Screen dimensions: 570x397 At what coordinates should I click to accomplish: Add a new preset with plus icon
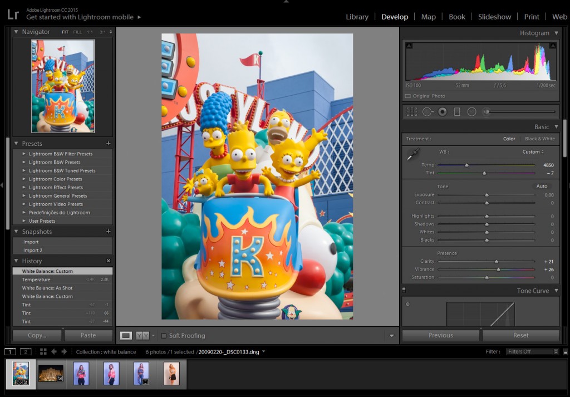(109, 144)
